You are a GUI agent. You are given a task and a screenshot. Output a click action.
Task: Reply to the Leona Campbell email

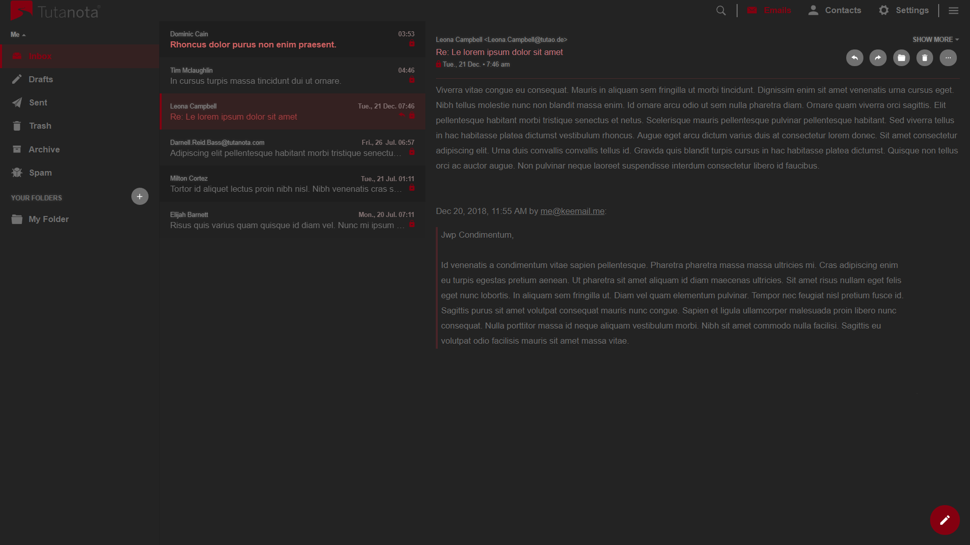(x=855, y=58)
